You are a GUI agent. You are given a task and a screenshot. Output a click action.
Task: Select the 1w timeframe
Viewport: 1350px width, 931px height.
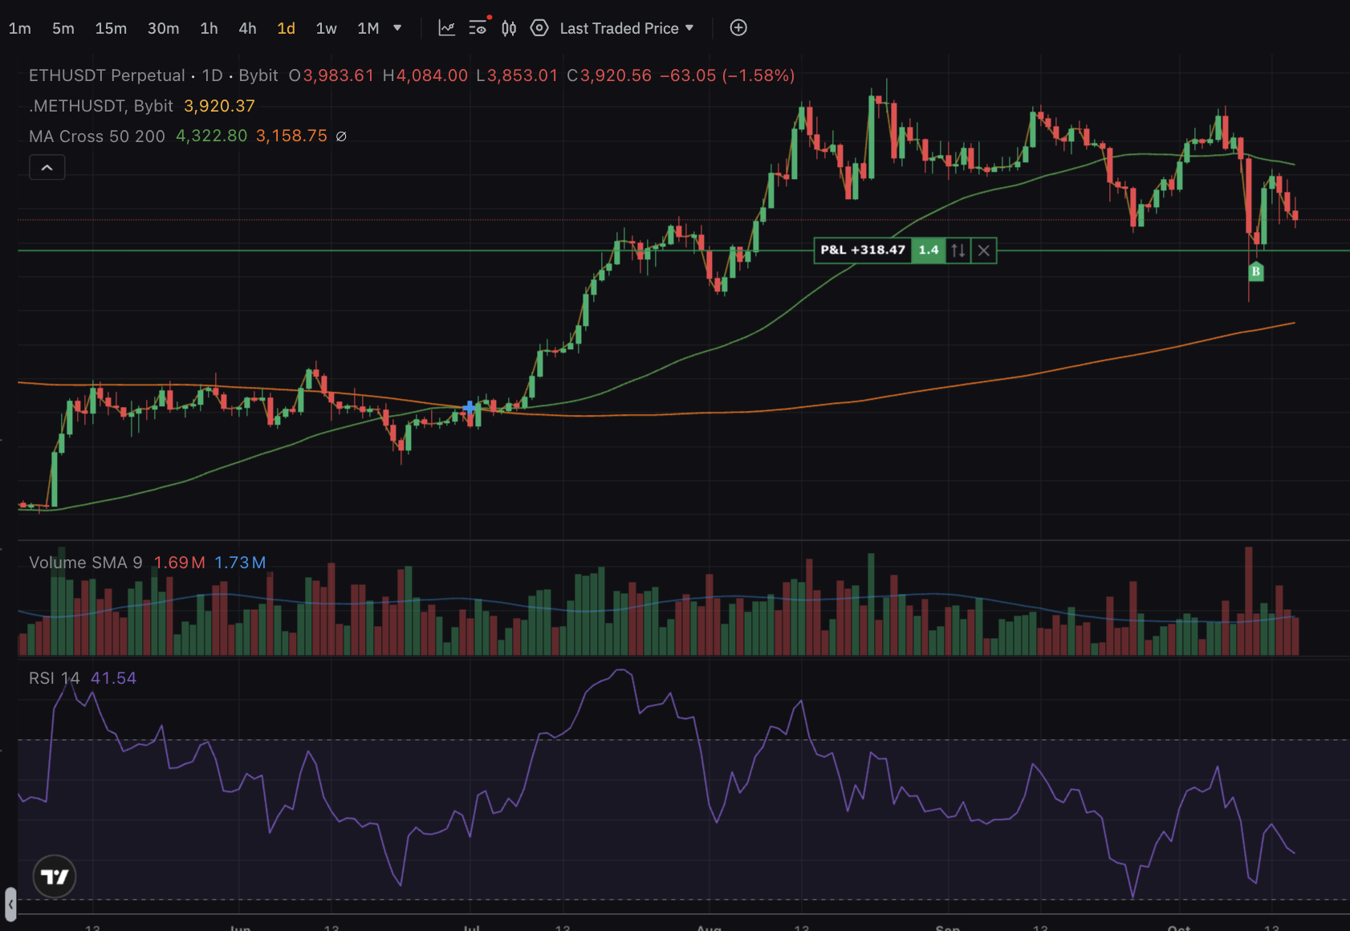click(x=326, y=28)
